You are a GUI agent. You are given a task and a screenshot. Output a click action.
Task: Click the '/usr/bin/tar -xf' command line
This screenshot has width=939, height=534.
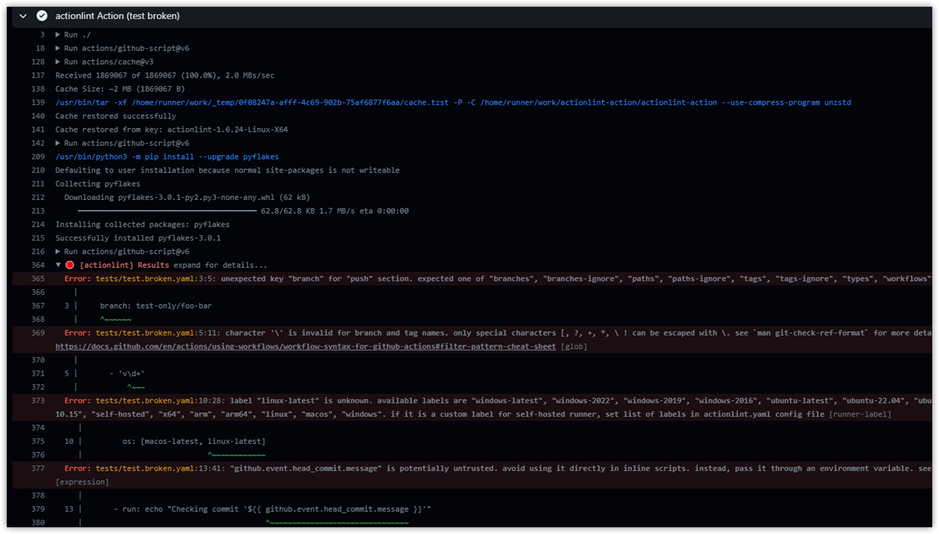tap(453, 103)
